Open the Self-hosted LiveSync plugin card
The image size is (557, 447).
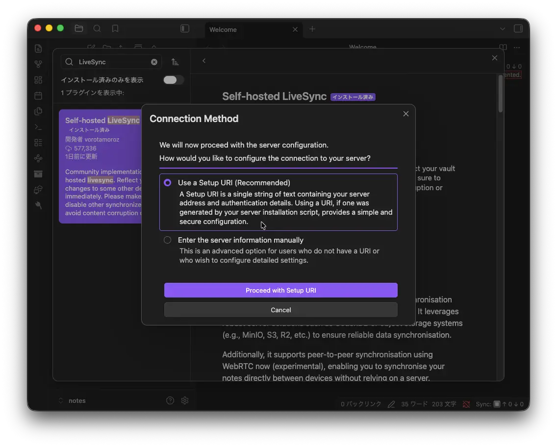(x=101, y=166)
